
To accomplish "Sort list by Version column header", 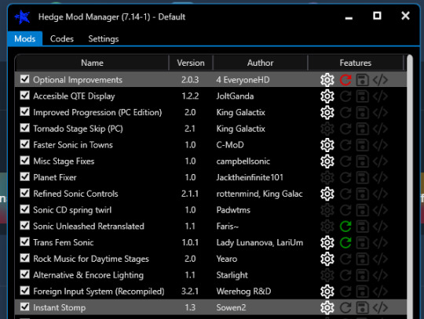I will tap(191, 63).
